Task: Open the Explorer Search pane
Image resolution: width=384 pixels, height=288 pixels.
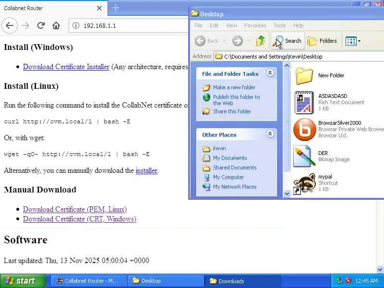Action: (x=287, y=41)
